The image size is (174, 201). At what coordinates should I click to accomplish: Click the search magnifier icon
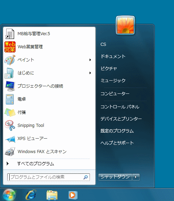85,177
